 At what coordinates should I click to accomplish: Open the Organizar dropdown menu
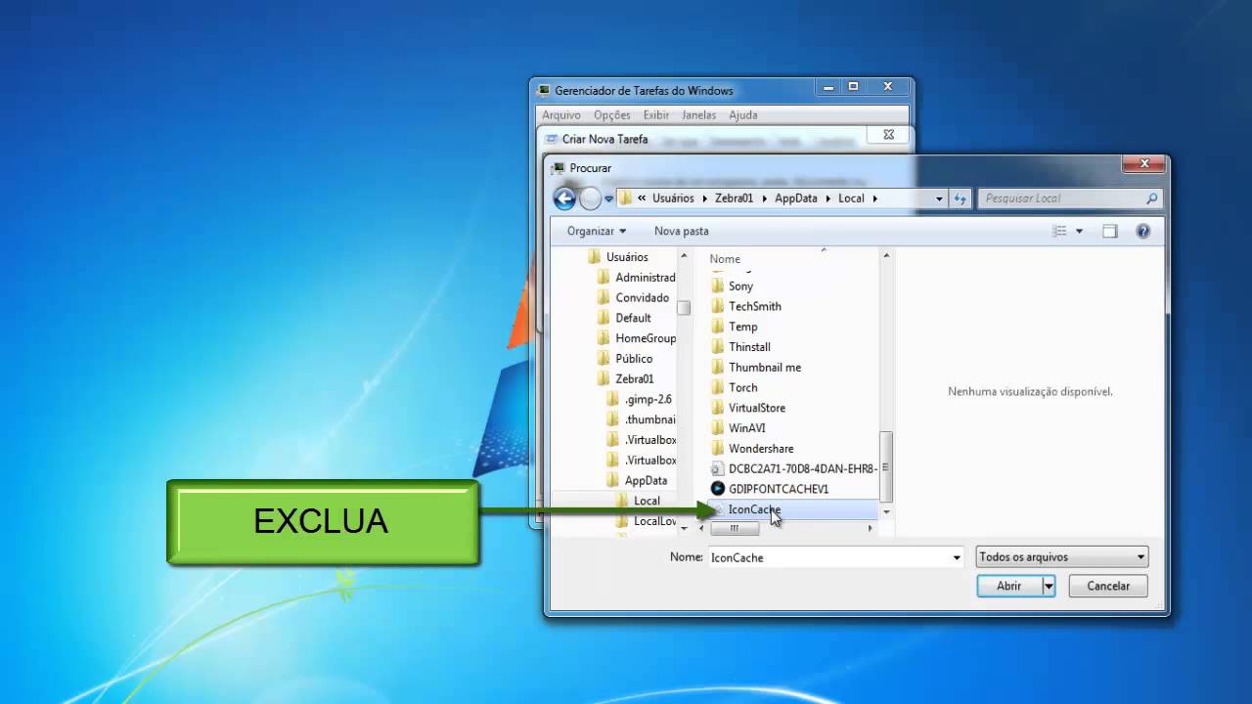[597, 232]
